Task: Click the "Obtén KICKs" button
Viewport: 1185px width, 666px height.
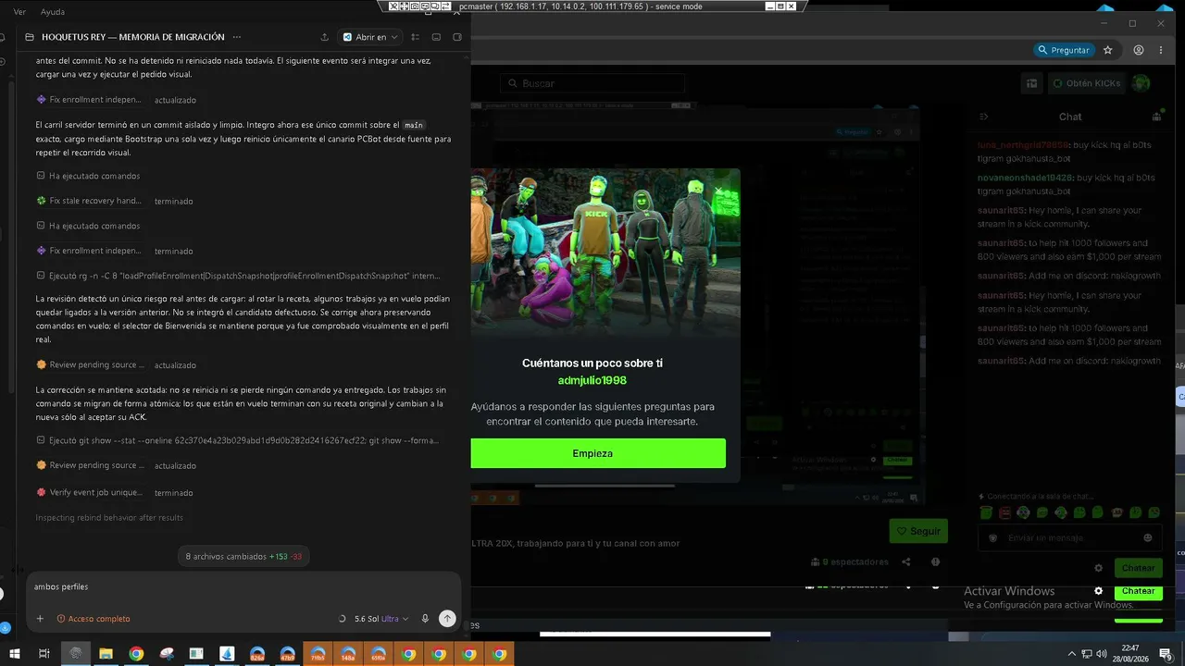Action: [1086, 83]
